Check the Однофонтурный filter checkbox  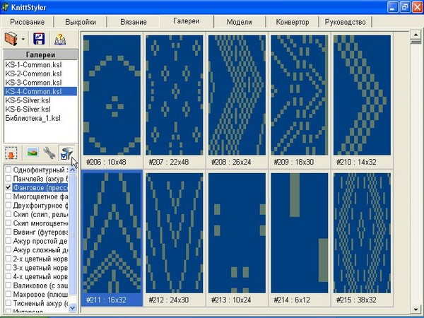coord(8,170)
